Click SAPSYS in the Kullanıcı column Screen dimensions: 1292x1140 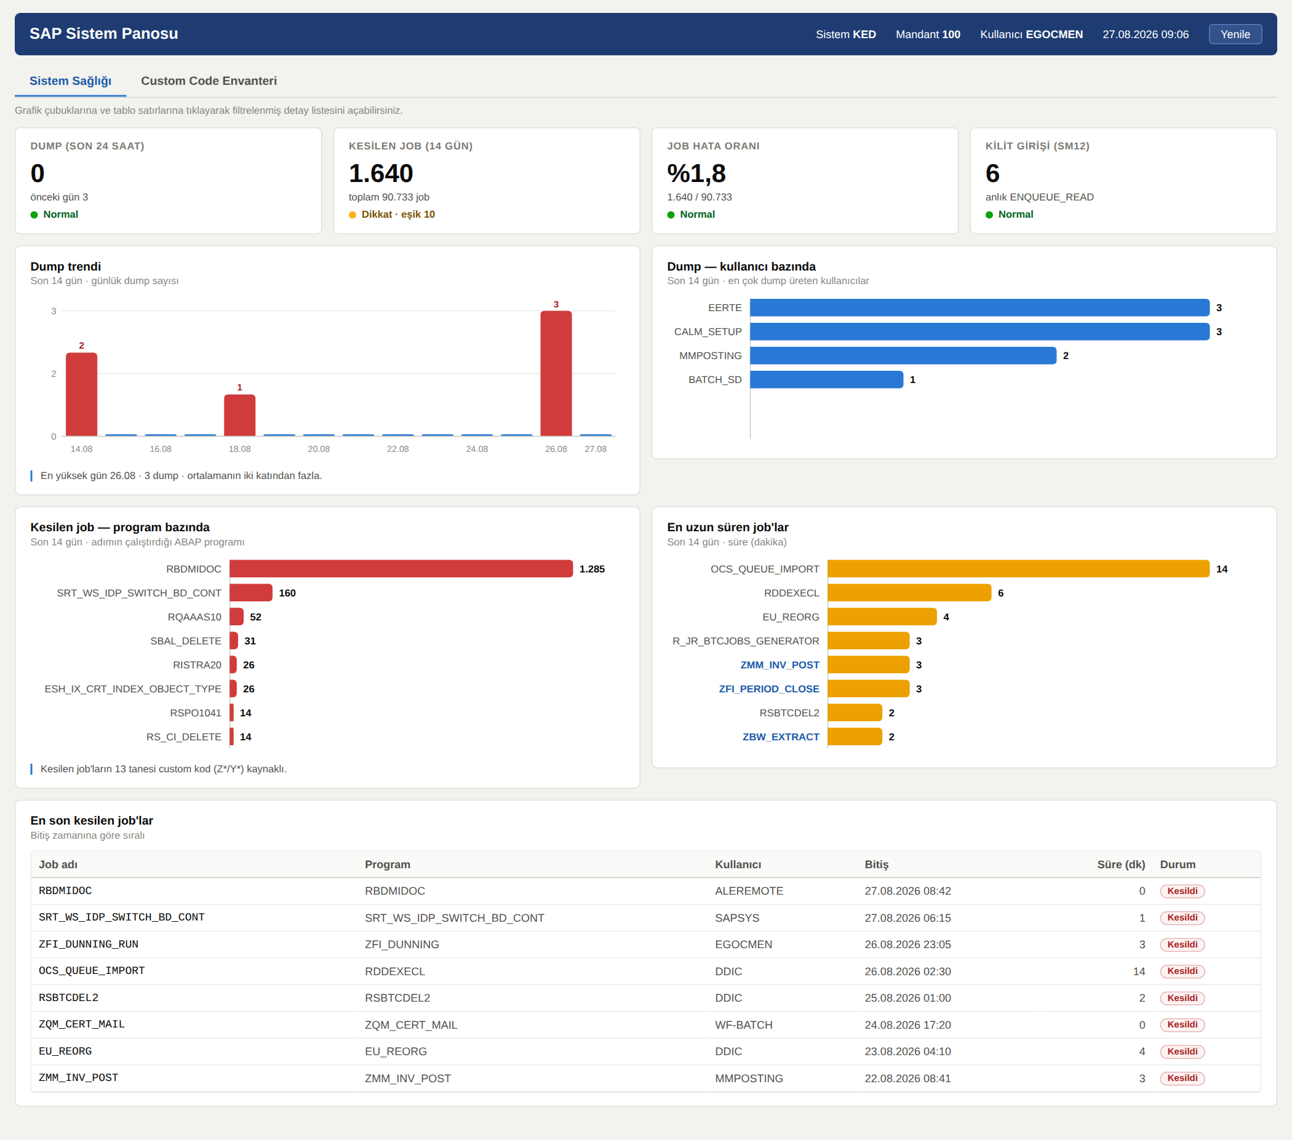coord(737,917)
